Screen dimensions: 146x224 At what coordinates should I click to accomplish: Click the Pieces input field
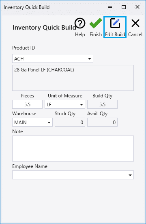point(27,104)
